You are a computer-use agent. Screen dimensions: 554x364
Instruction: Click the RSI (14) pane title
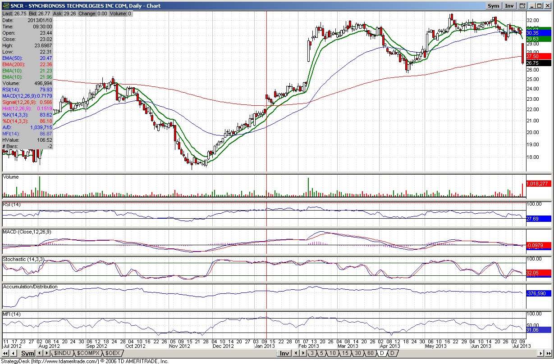pos(12,205)
